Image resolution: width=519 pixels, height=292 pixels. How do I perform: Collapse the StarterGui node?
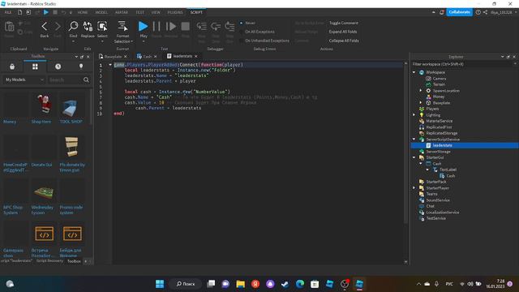click(414, 157)
